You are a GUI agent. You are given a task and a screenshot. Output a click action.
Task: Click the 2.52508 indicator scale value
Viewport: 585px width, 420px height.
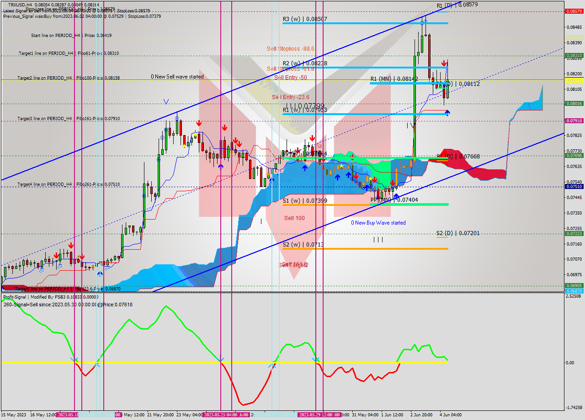point(574,296)
